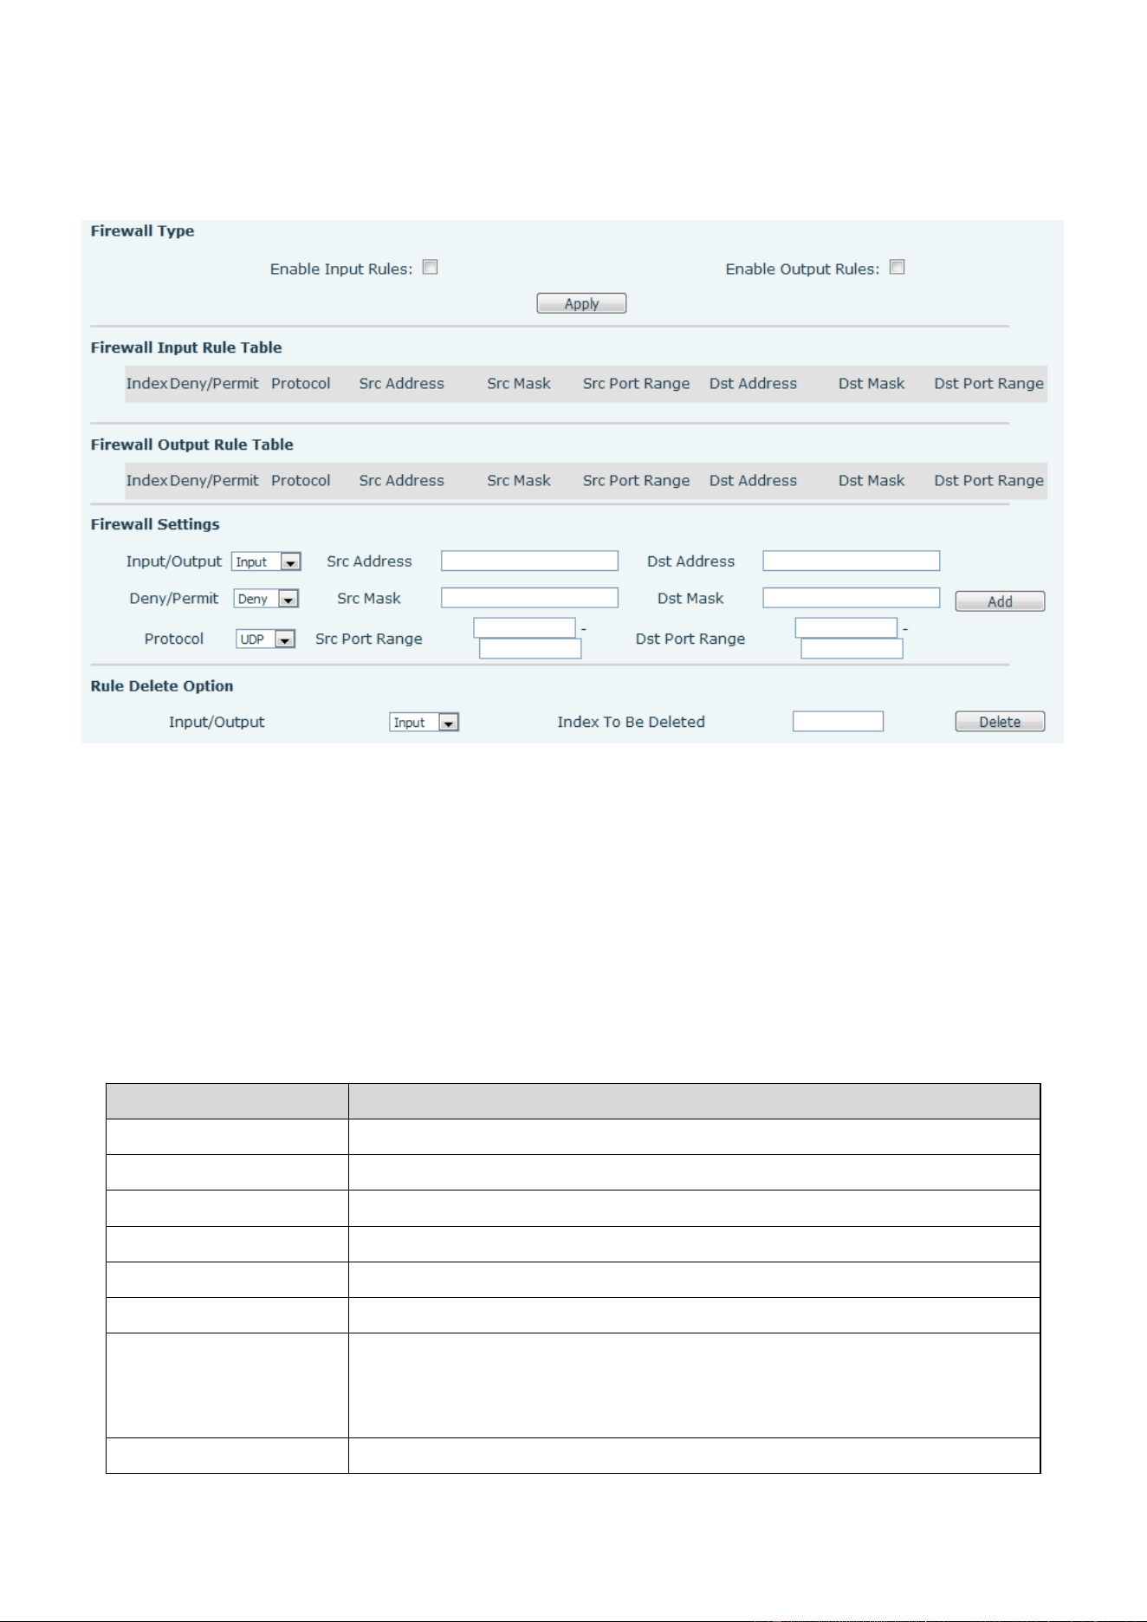Focus the Dst Address input field
Screen dimensions: 1147x1622
coord(851,561)
